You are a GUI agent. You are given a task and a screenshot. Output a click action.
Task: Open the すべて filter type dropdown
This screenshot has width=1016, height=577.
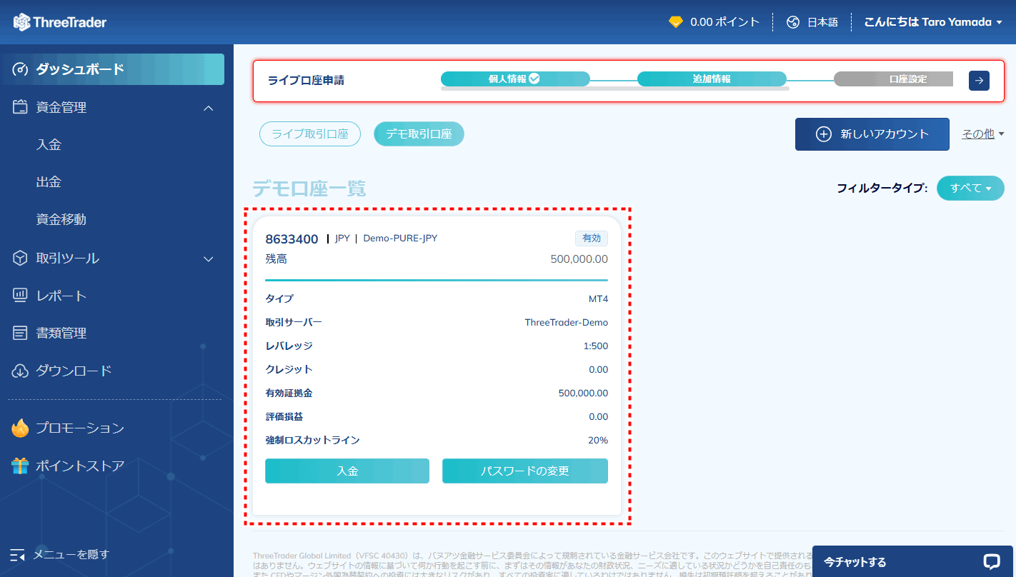click(x=970, y=188)
